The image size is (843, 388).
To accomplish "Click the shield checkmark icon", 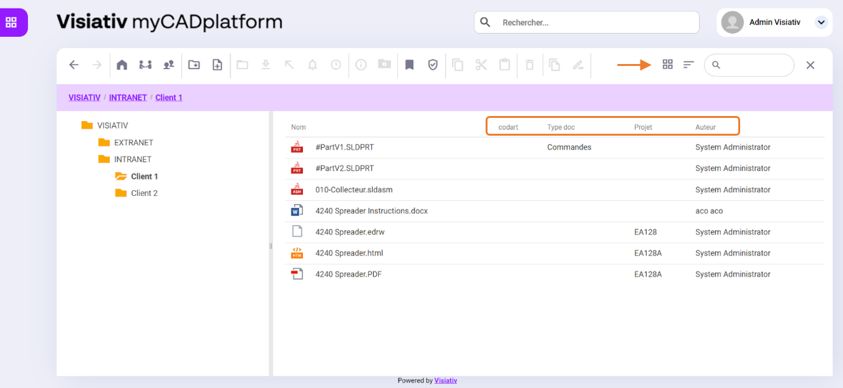I will tap(433, 65).
